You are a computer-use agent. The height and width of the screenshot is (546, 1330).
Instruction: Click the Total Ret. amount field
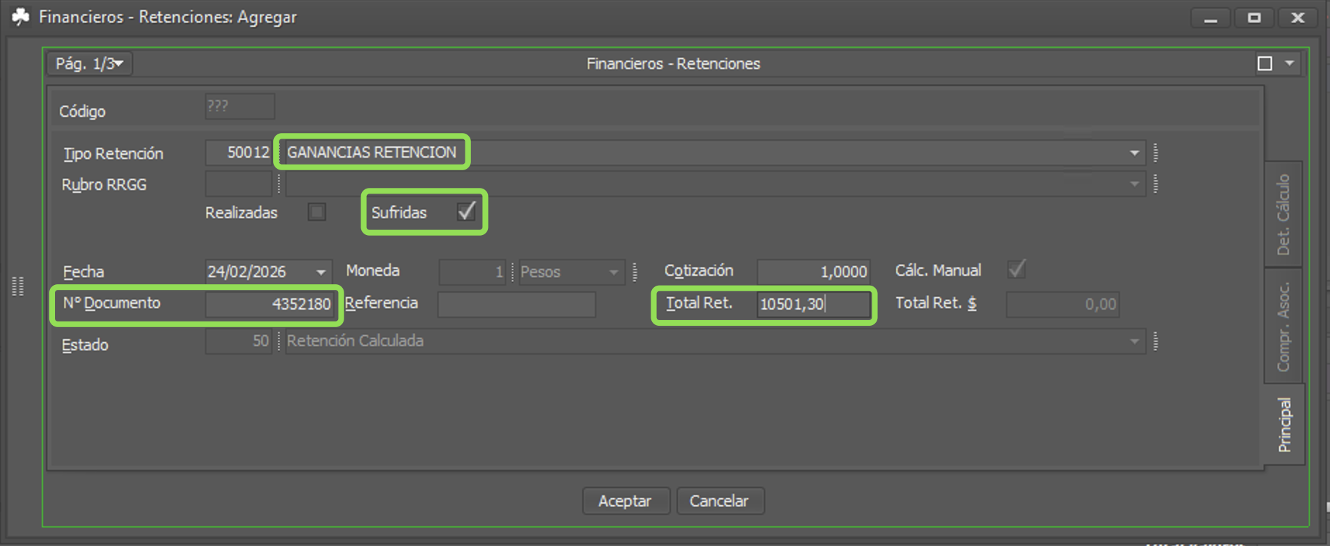click(x=813, y=304)
